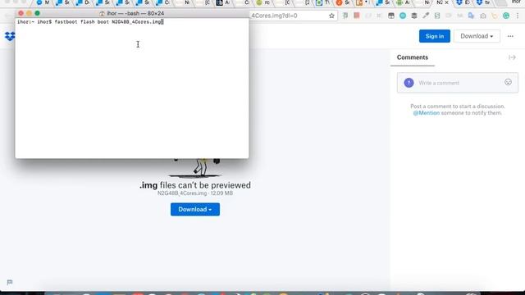Switch to the Dropbox tab labeled tv
525x295 pixels.
[483, 2]
